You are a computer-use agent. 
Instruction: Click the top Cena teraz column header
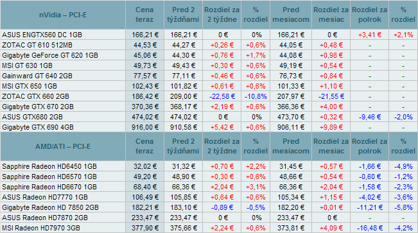coord(144,15)
